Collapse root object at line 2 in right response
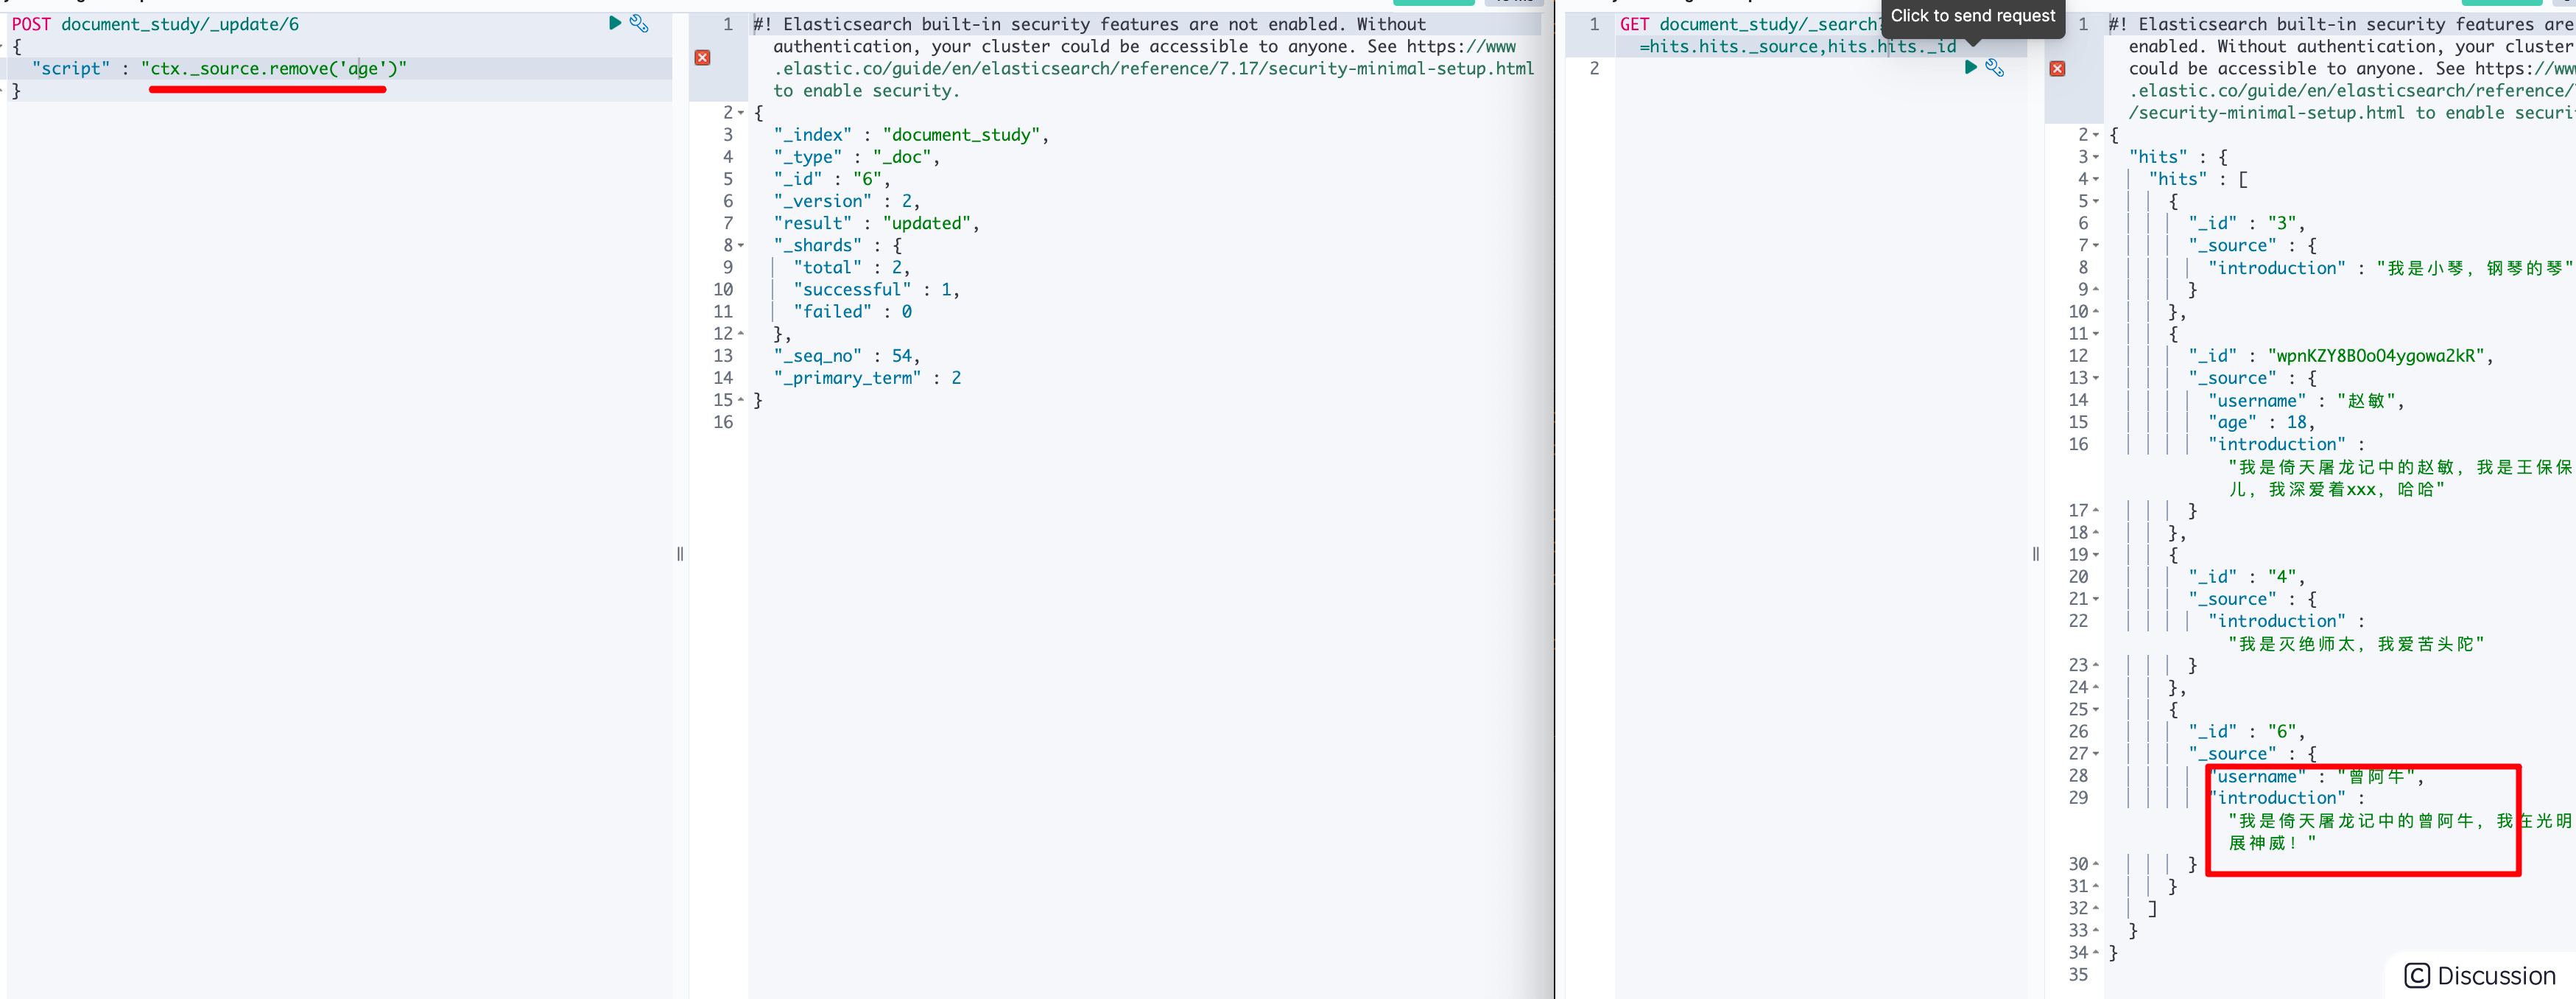2576x999 pixels. [x=2096, y=135]
